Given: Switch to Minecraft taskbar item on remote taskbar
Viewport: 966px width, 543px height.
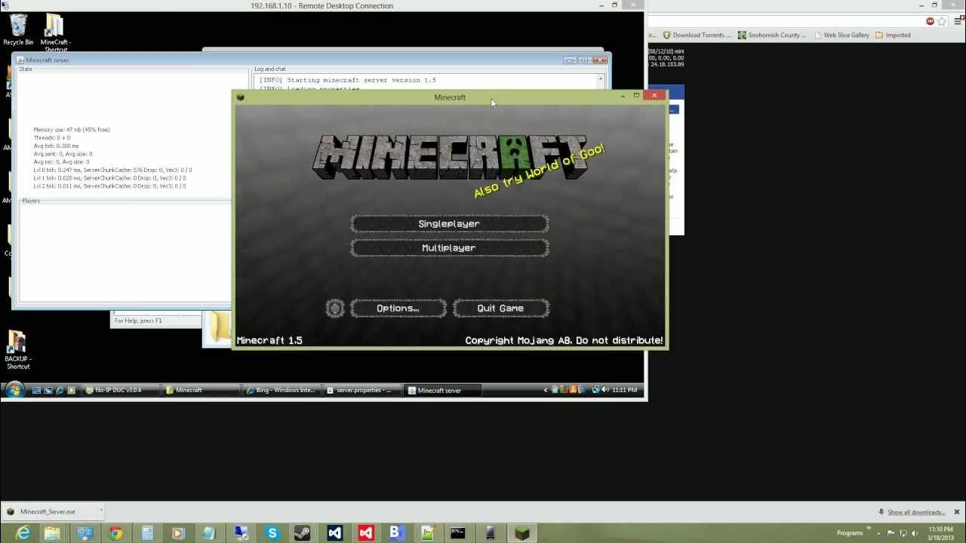Looking at the screenshot, I should pyautogui.click(x=202, y=391).
